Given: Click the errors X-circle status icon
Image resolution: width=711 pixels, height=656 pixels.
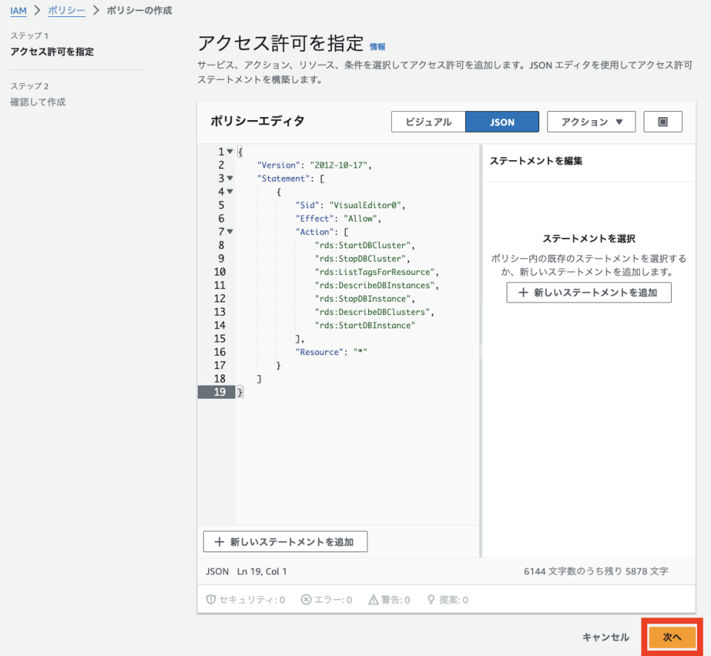Looking at the screenshot, I should click(306, 600).
